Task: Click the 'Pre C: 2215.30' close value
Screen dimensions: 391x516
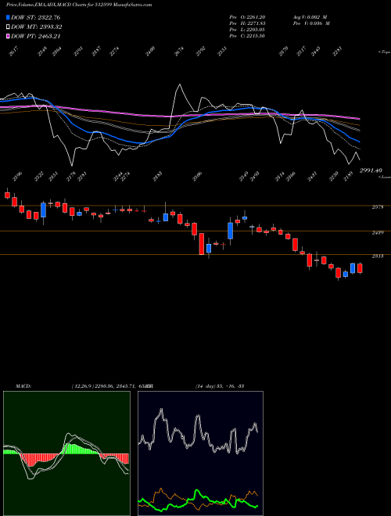Action: click(247, 36)
